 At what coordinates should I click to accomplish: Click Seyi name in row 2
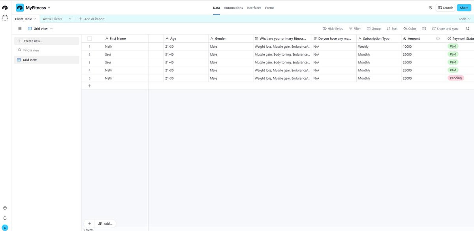pyautogui.click(x=108, y=54)
